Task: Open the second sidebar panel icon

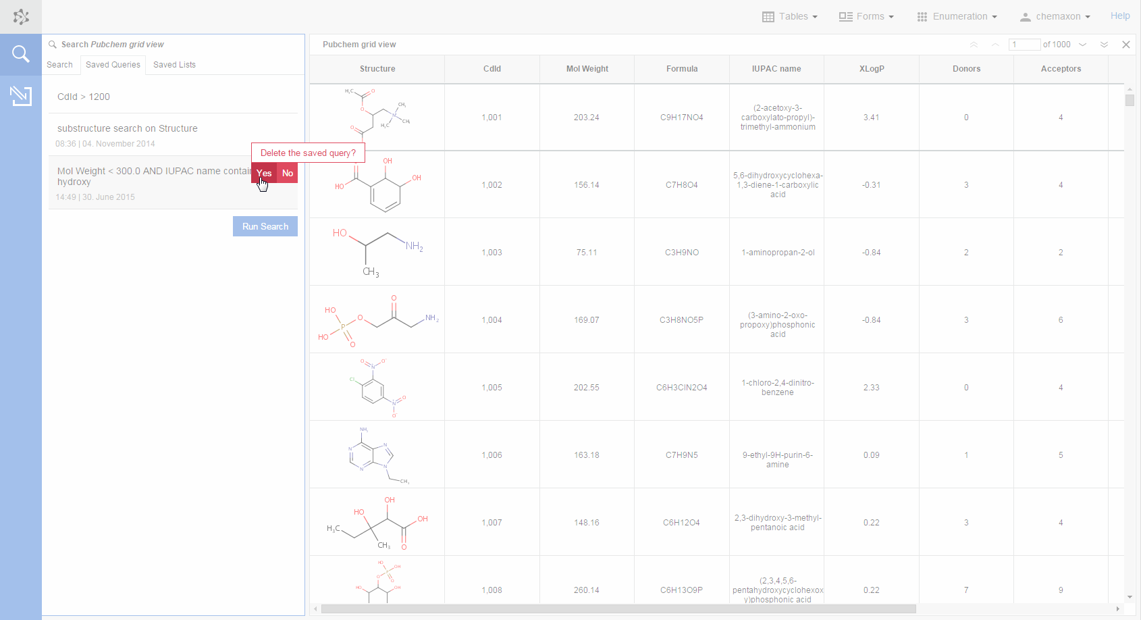Action: point(20,96)
